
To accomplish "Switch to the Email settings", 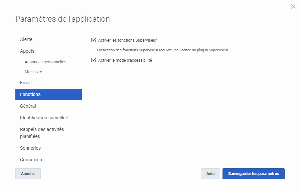I will tap(26, 83).
